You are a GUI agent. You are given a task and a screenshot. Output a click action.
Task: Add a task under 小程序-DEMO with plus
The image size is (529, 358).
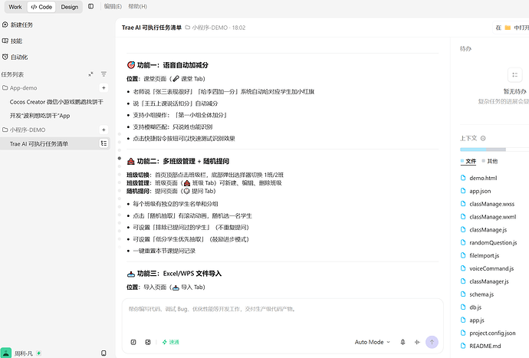pyautogui.click(x=103, y=130)
